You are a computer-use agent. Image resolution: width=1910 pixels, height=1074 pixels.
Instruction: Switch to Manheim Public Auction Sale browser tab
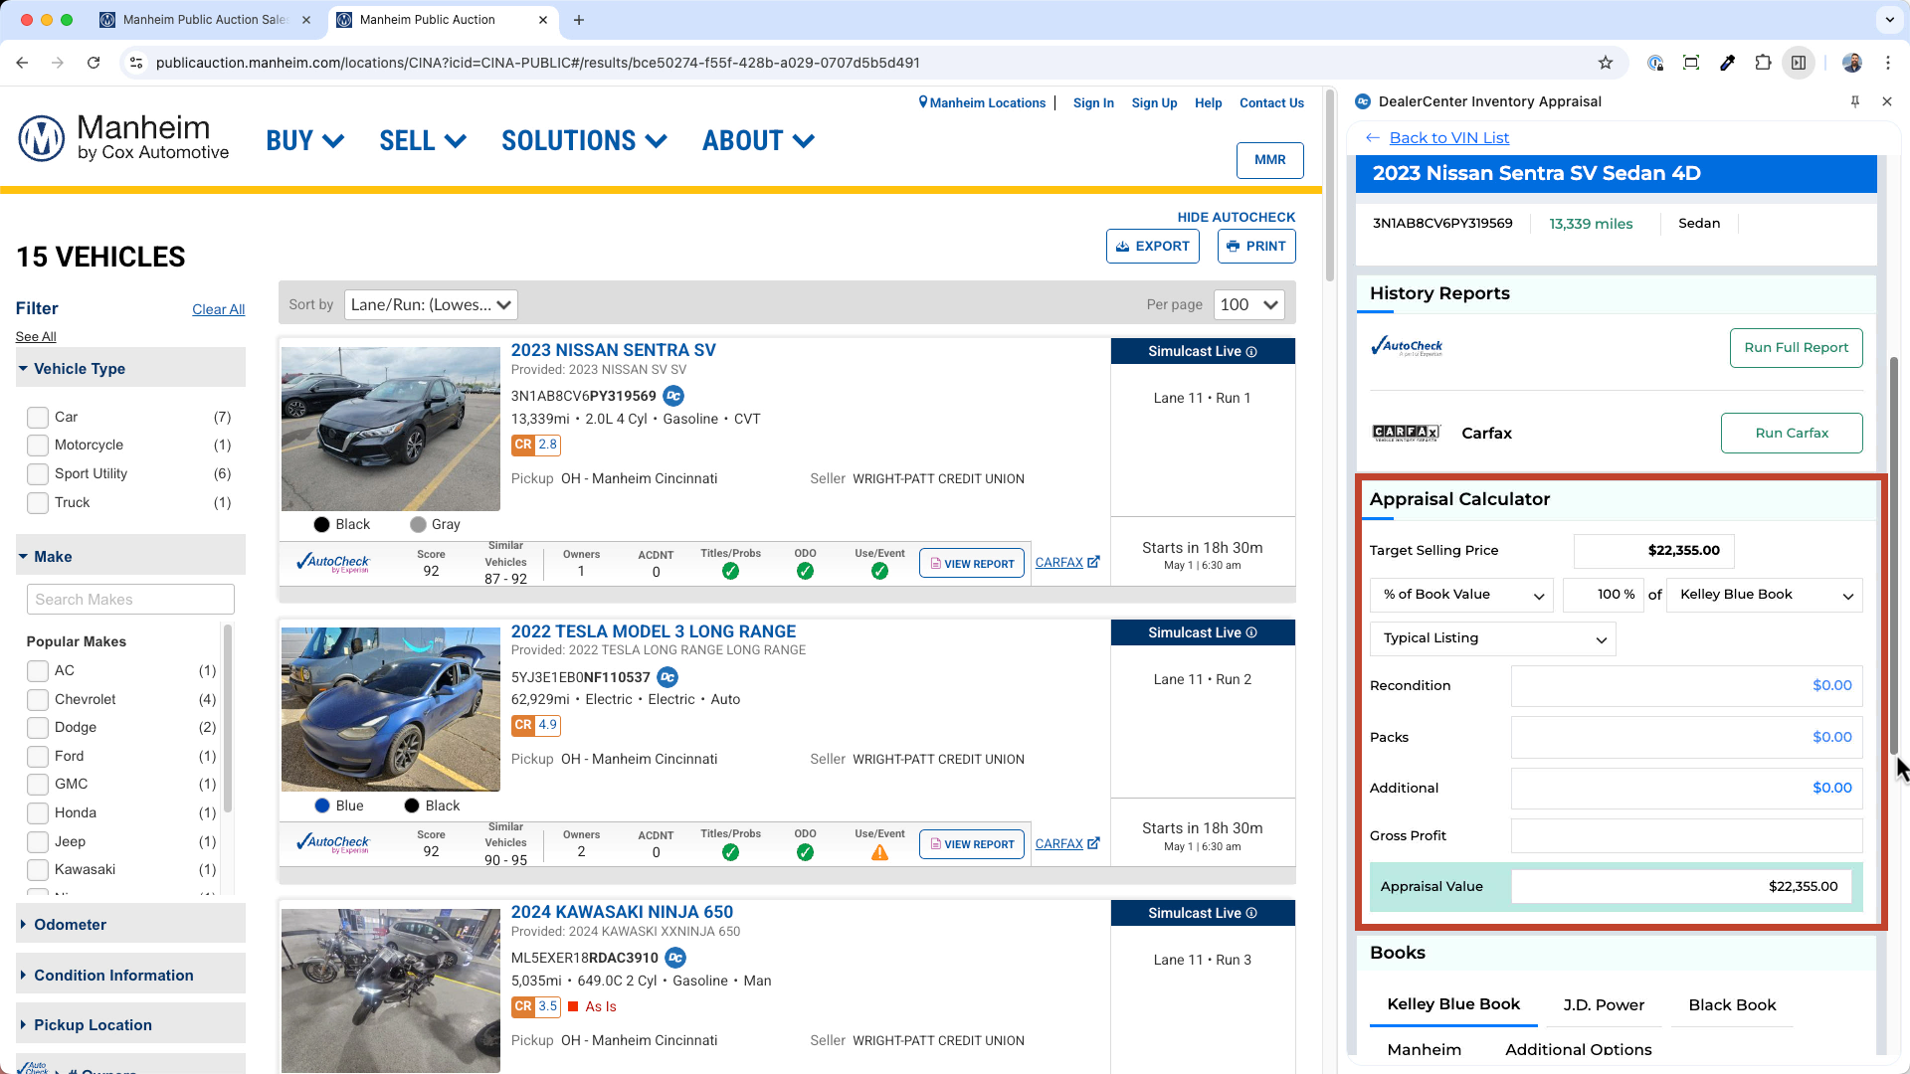pos(204,20)
